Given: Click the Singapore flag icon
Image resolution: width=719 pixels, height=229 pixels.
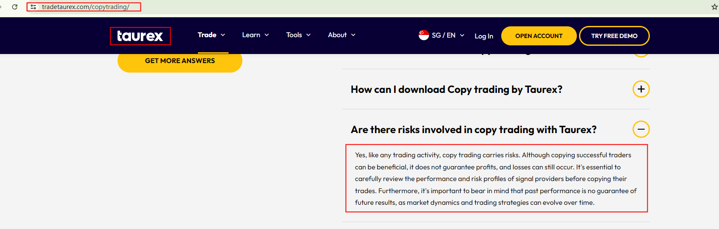Looking at the screenshot, I should (x=423, y=35).
